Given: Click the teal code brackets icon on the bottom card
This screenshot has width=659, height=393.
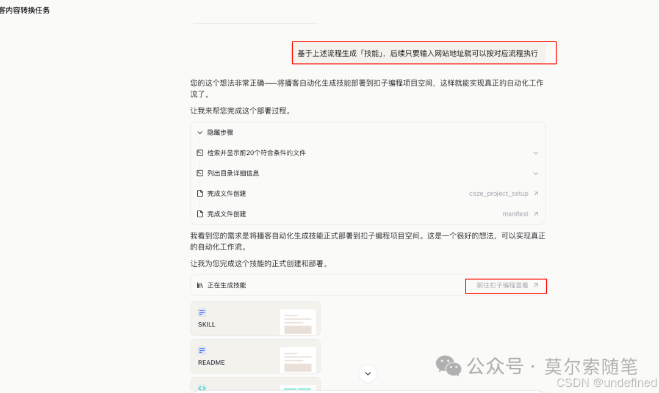Looking at the screenshot, I should coord(202,388).
